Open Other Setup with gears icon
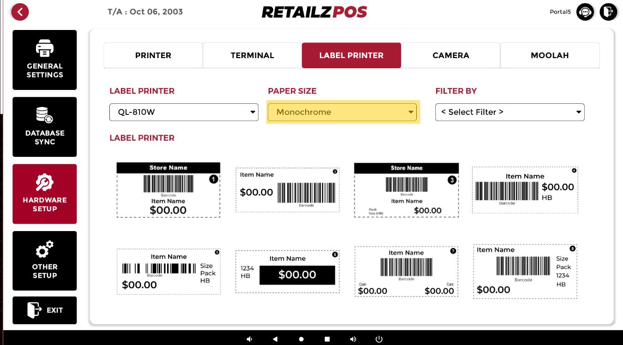This screenshot has width=623, height=345. pyautogui.click(x=45, y=261)
